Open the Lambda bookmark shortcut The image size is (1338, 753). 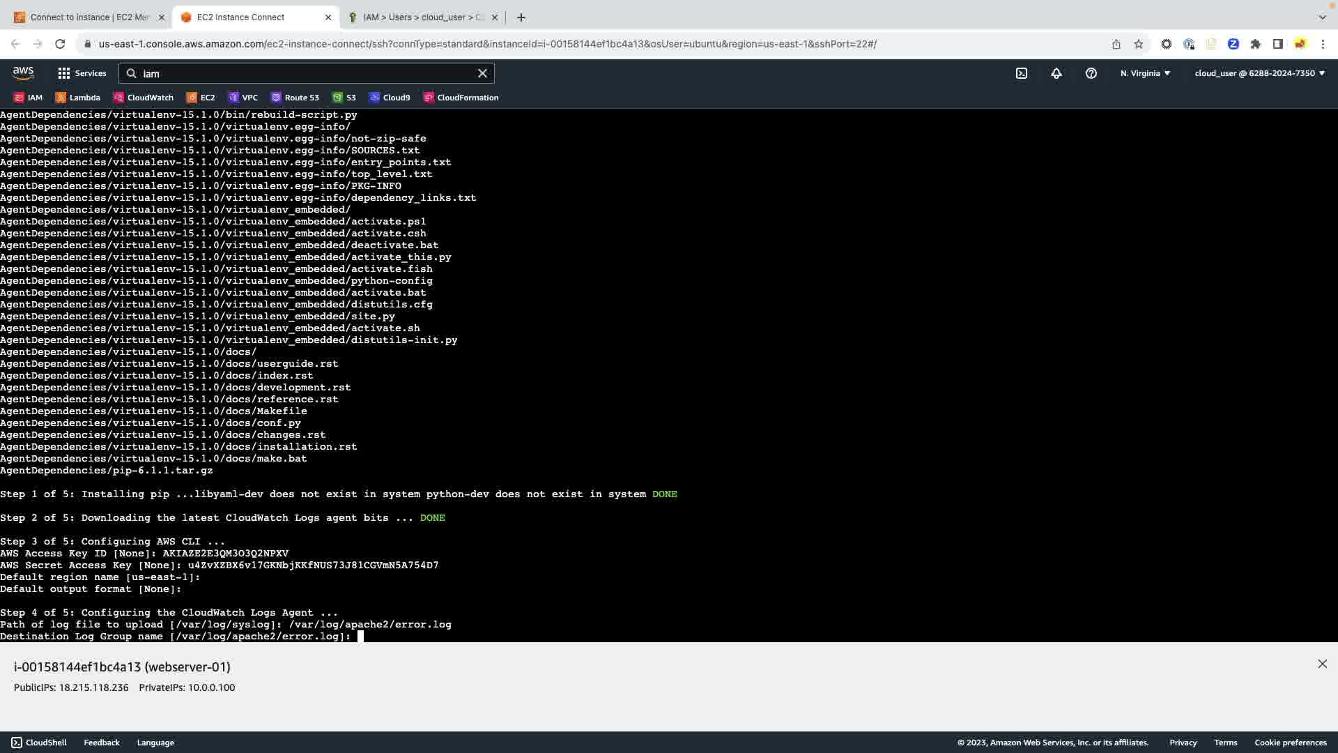(x=78, y=98)
